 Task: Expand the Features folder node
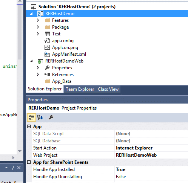pos(38,20)
